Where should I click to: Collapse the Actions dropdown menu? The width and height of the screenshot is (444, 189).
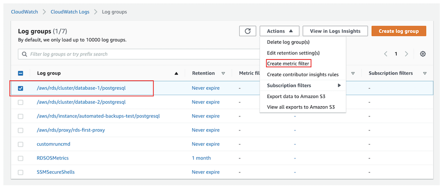click(279, 31)
